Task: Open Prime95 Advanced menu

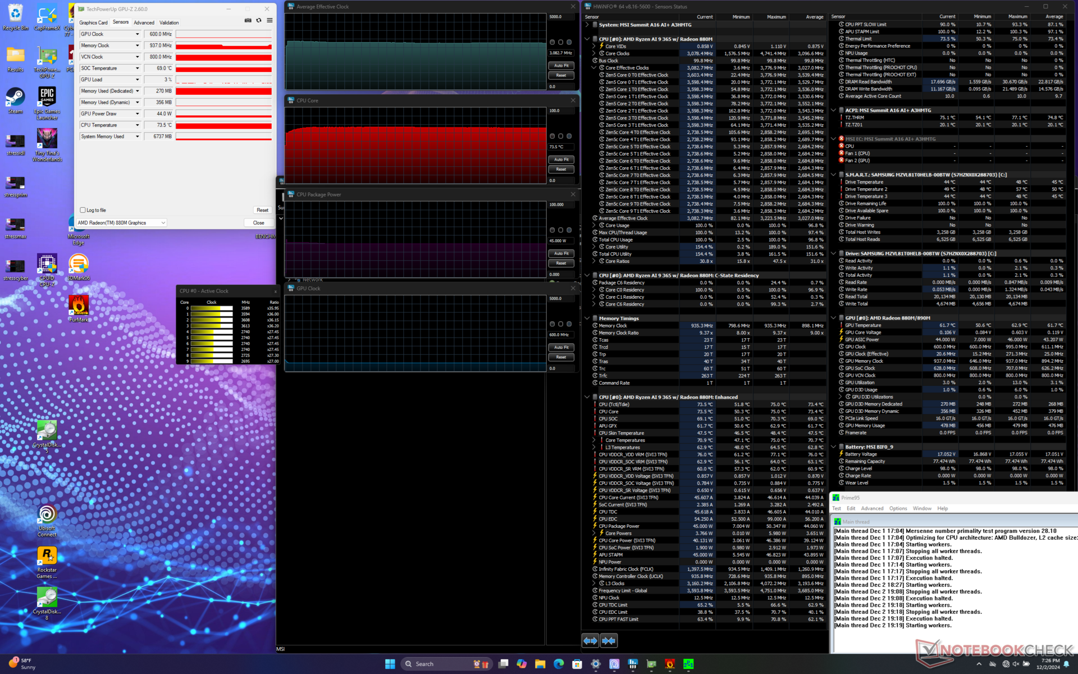Action: click(871, 508)
